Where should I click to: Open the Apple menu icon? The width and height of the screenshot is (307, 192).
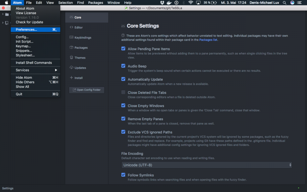pyautogui.click(x=7, y=3)
